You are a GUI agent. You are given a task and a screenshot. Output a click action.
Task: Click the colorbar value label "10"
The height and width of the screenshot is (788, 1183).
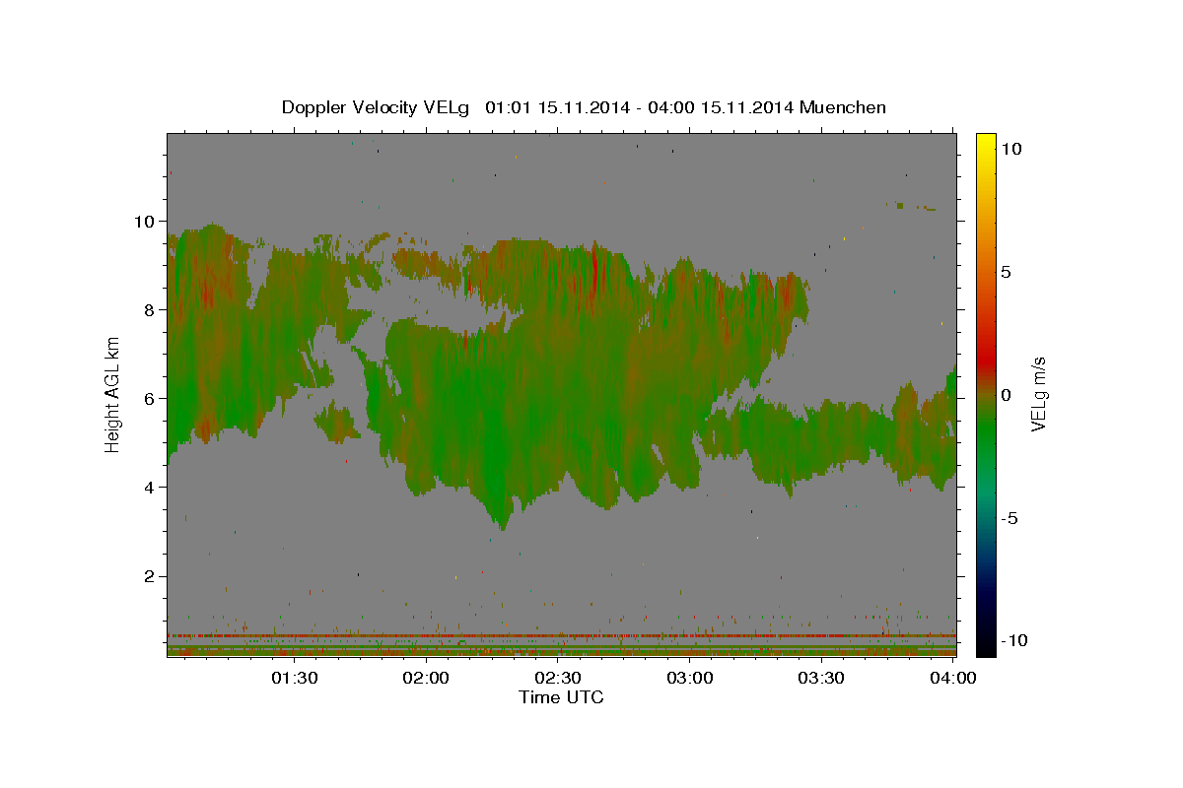point(1010,148)
